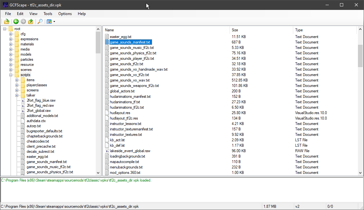This screenshot has height=210, width=364.
Task: Click the grey forward navigation icon
Action: click(x=23, y=21)
